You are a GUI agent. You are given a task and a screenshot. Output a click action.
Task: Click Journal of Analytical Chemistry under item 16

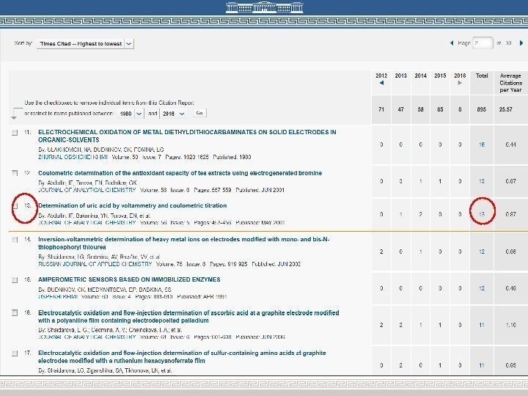[x=87, y=337]
